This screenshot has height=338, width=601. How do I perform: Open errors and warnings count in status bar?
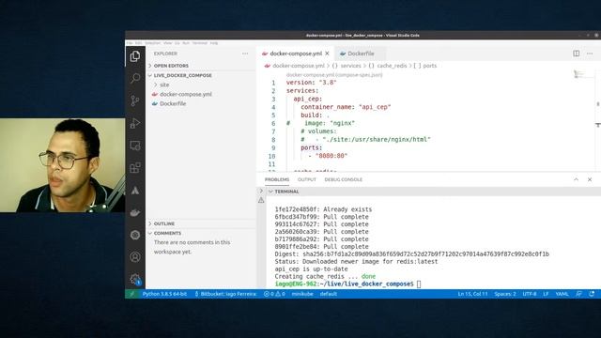274,294
